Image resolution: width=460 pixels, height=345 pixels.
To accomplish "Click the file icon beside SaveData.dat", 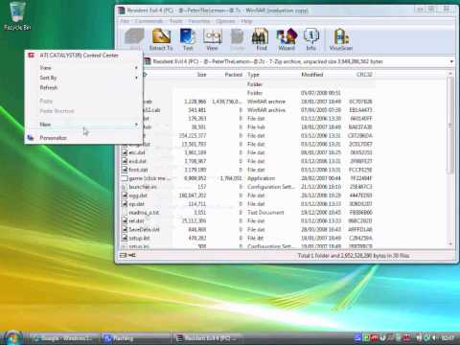I will click(x=125, y=230).
